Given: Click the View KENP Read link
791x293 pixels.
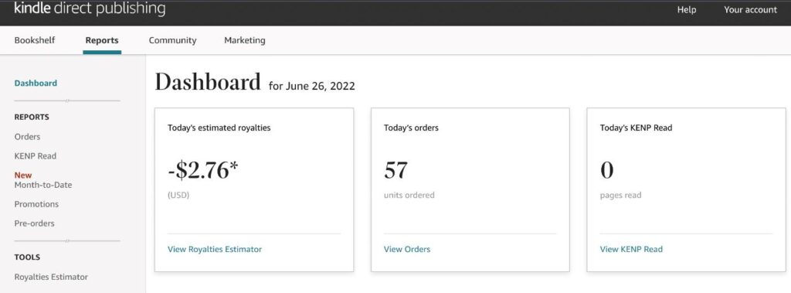Looking at the screenshot, I should pos(631,249).
